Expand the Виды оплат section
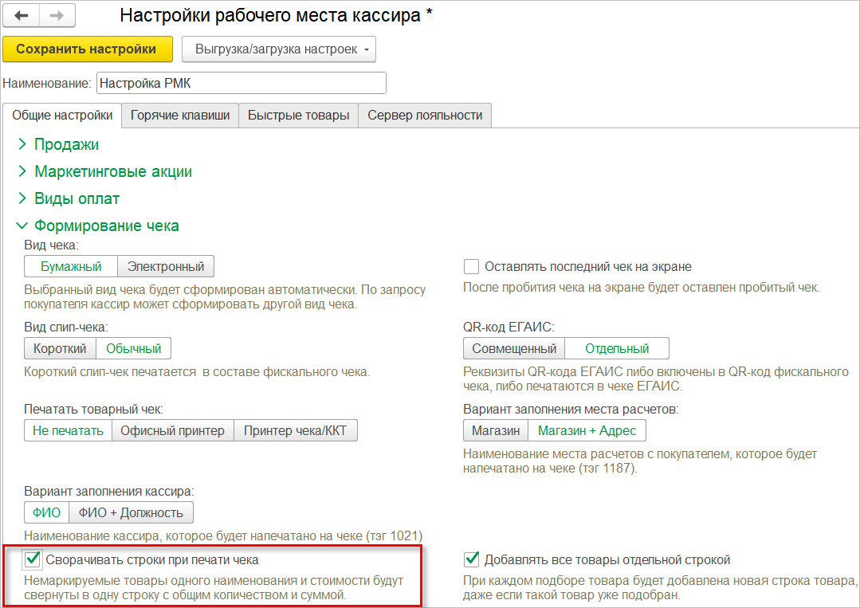This screenshot has height=608, width=860. 77,198
